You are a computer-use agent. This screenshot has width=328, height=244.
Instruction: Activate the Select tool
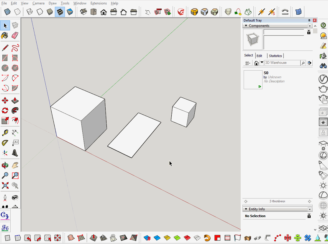[5, 25]
